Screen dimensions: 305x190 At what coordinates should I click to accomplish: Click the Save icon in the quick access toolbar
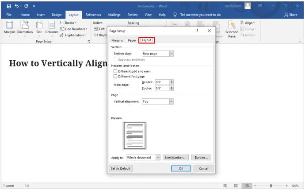pos(9,6)
